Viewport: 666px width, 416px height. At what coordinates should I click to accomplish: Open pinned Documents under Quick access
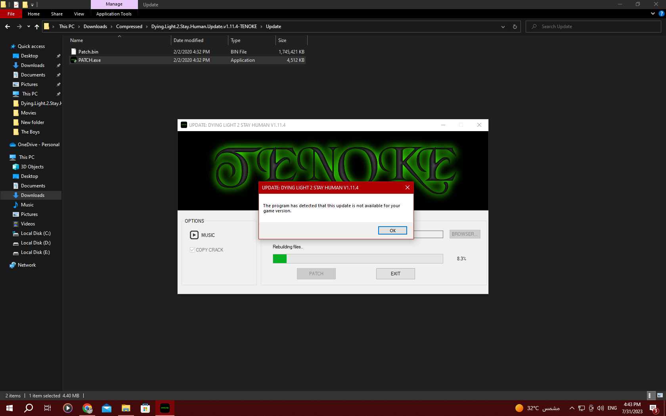33,75
